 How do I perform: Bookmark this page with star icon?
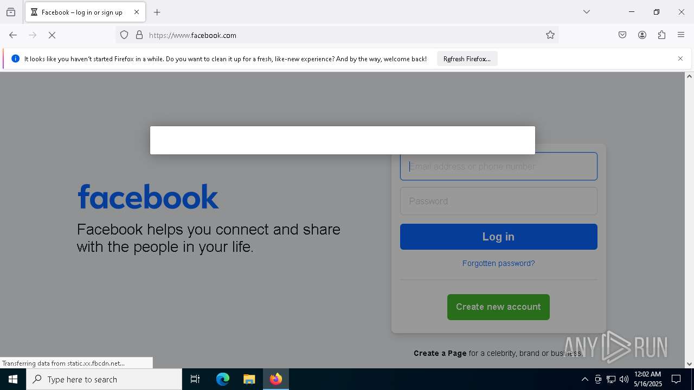(550, 35)
